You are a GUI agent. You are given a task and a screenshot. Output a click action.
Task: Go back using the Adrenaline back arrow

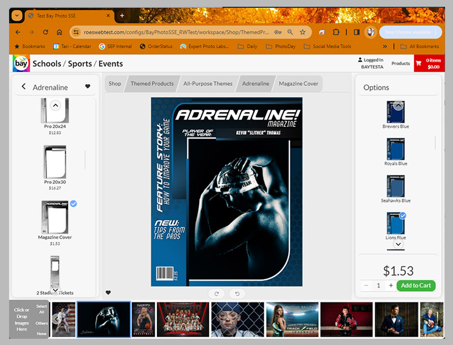coord(24,87)
